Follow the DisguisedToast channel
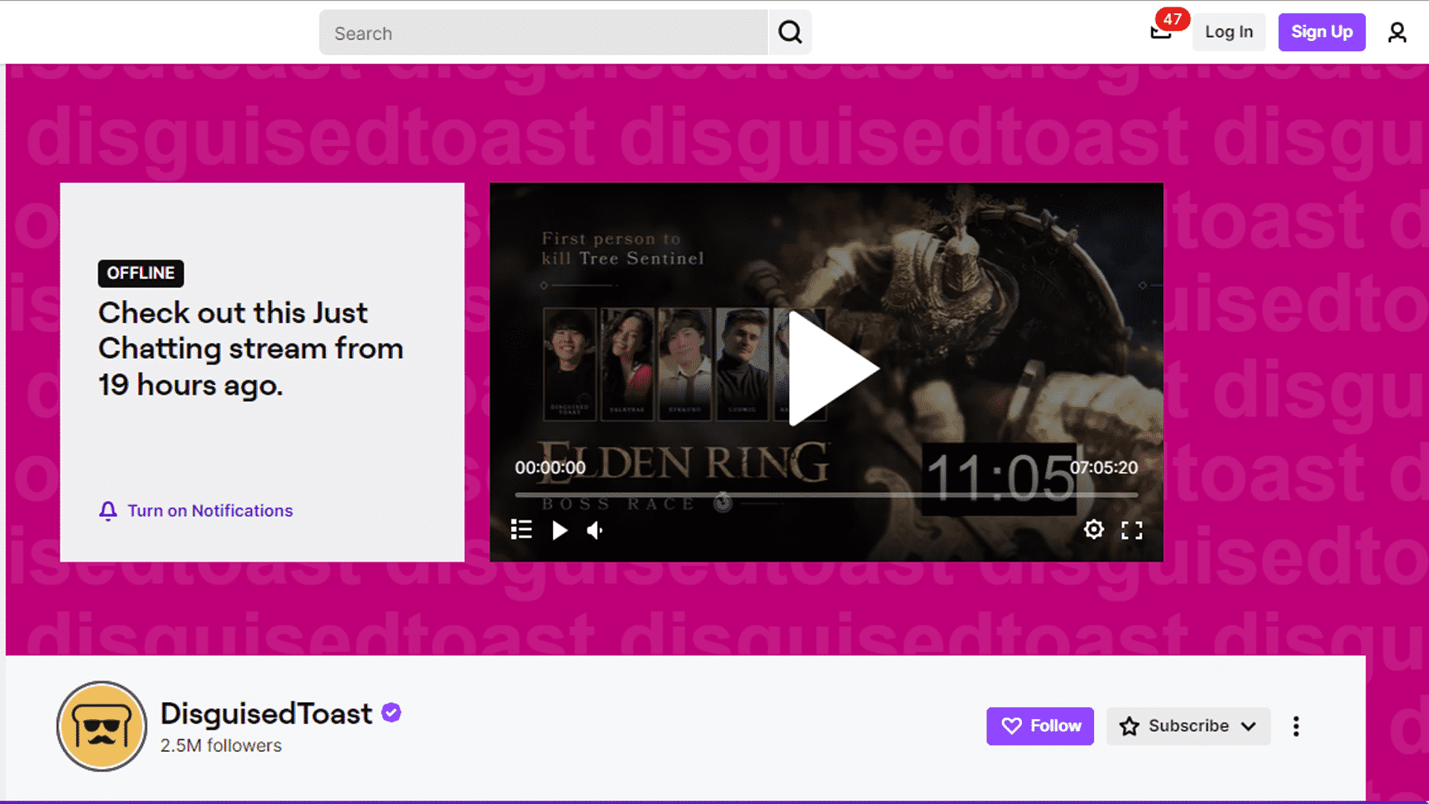1429x804 pixels. [1040, 726]
